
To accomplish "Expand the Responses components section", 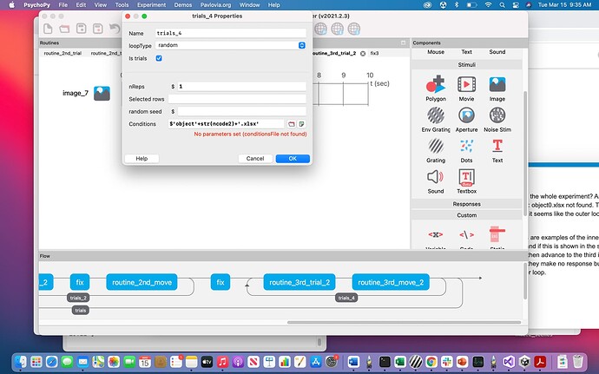I will [466, 204].
